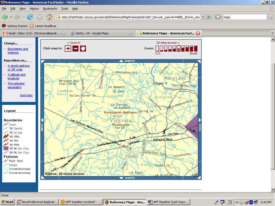Image resolution: width=275 pixels, height=206 pixels.
Task: Click the vertical scrollbar up arrow
Action: click(273, 39)
